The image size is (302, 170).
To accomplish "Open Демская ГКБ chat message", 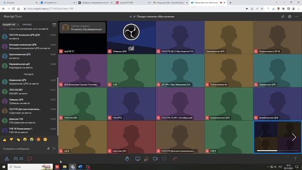I will [x=29, y=121].
